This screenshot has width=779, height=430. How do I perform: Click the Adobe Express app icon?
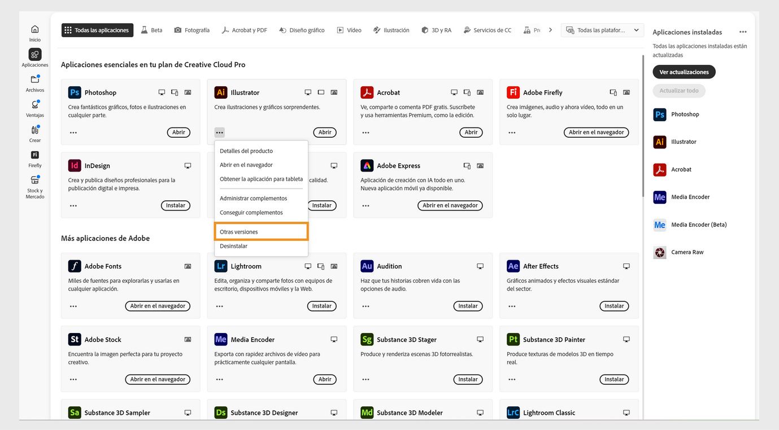point(367,166)
